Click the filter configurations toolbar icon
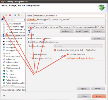Image resolution: width=108 pixels, height=100 pixels. coord(19,15)
